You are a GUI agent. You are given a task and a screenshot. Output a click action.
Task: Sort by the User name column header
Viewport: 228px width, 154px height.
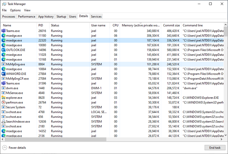click(x=100, y=25)
